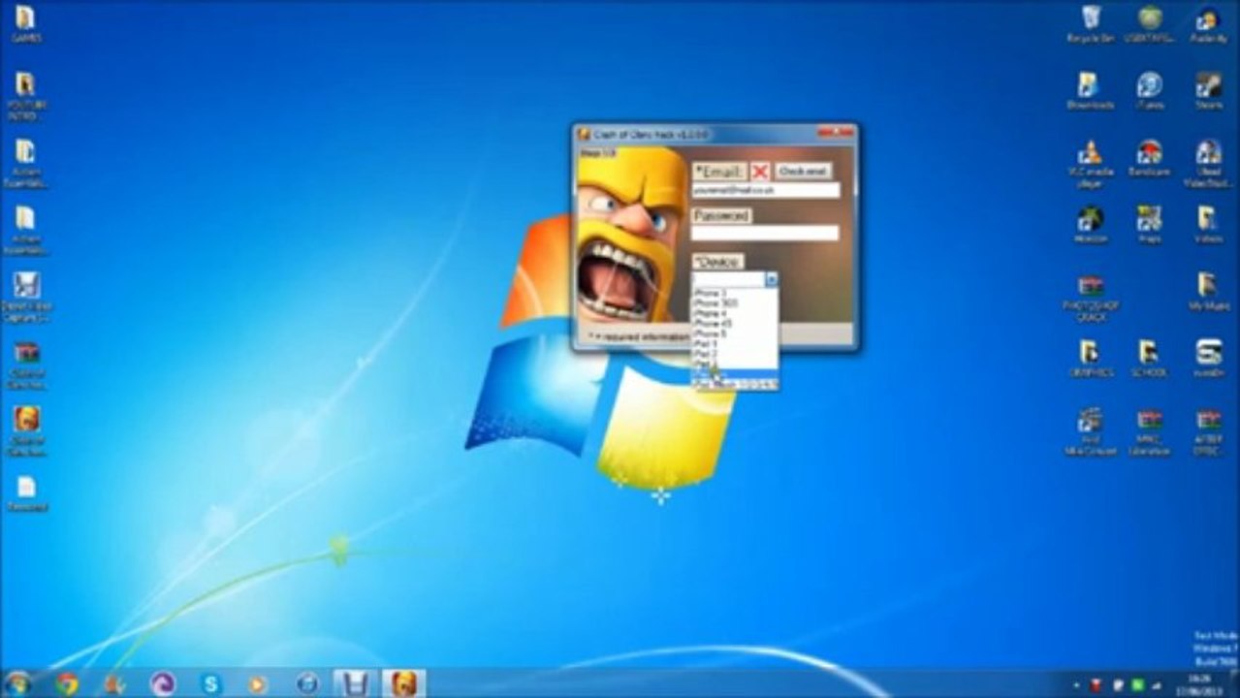Open the Downloads desktop shortcut

point(1090,90)
